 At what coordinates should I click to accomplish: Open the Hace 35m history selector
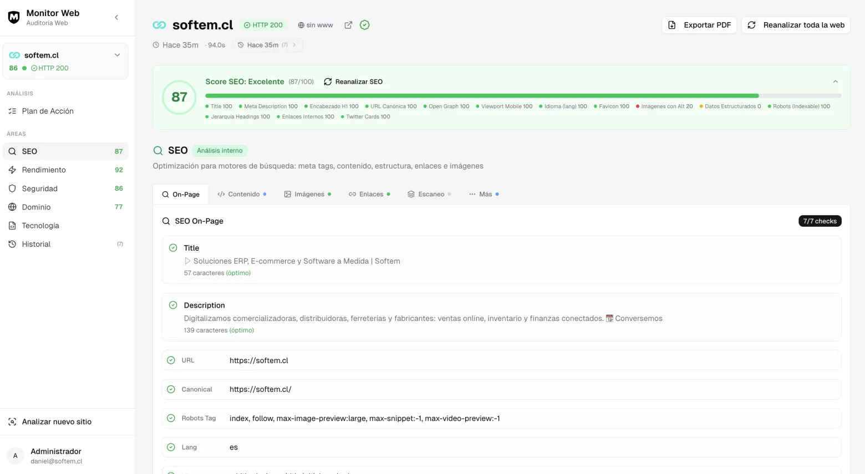(x=267, y=45)
